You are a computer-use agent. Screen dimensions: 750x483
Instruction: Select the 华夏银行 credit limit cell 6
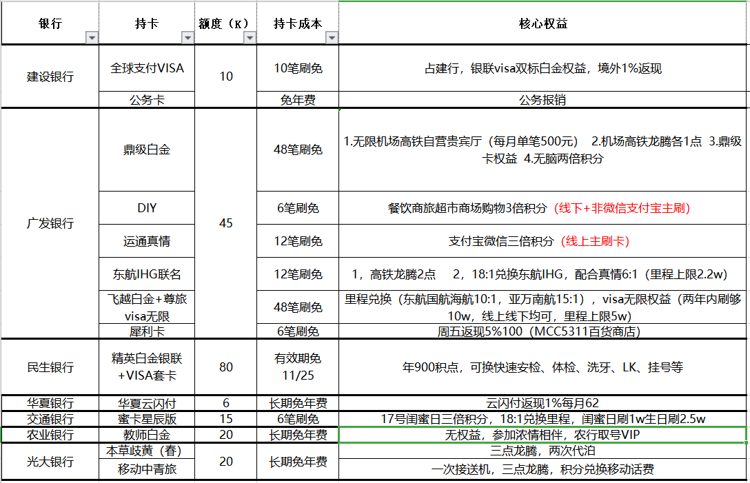point(226,403)
